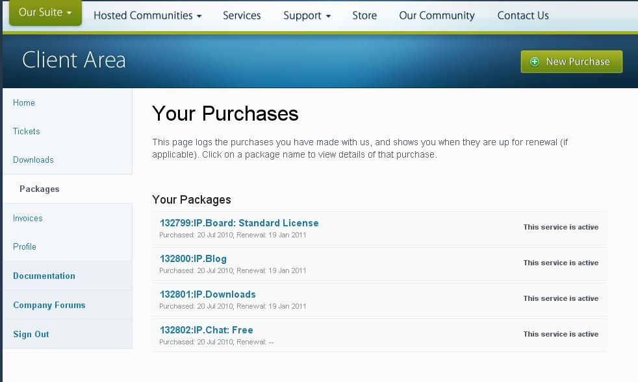638x382 pixels.
Task: Go to the Store page
Action: click(364, 16)
